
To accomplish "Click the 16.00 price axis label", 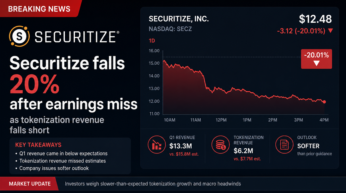I will pos(154,51).
